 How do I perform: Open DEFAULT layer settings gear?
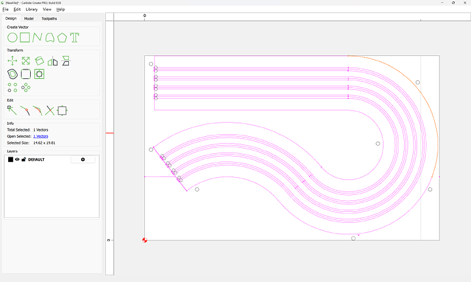pyautogui.click(x=83, y=159)
